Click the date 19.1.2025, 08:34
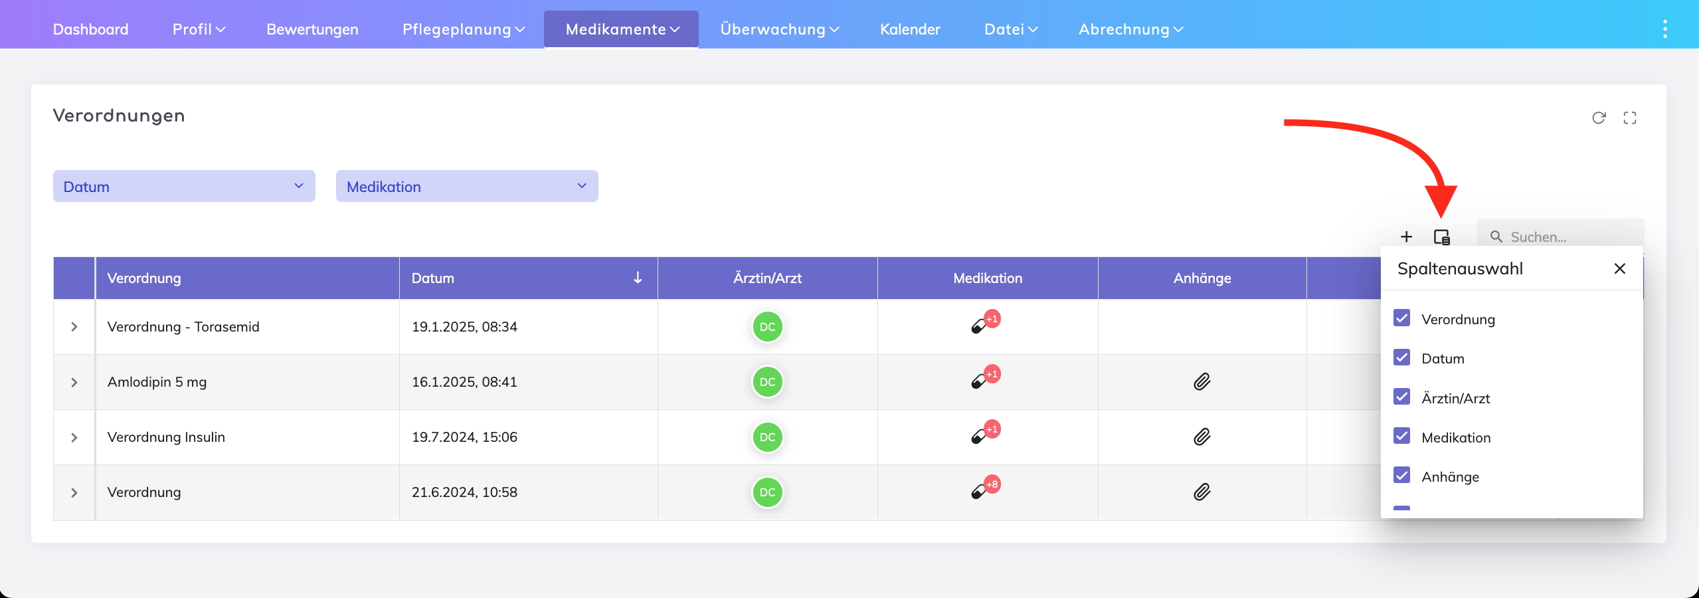Viewport: 1699px width, 598px height. (x=464, y=327)
